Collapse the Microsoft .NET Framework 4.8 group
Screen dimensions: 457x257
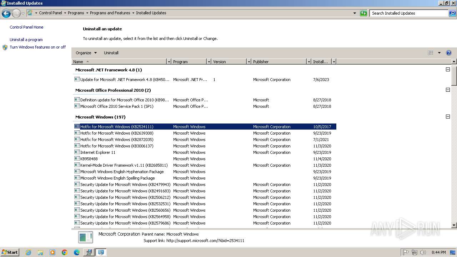click(448, 70)
